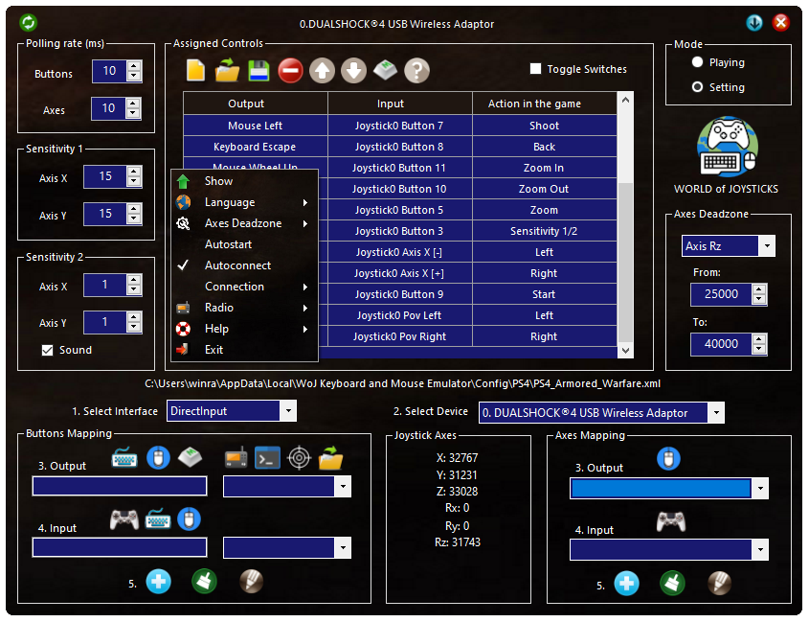Image resolution: width=809 pixels, height=622 pixels.
Task: Choose the open folder icon in Buttons Mapping
Action: [x=330, y=458]
